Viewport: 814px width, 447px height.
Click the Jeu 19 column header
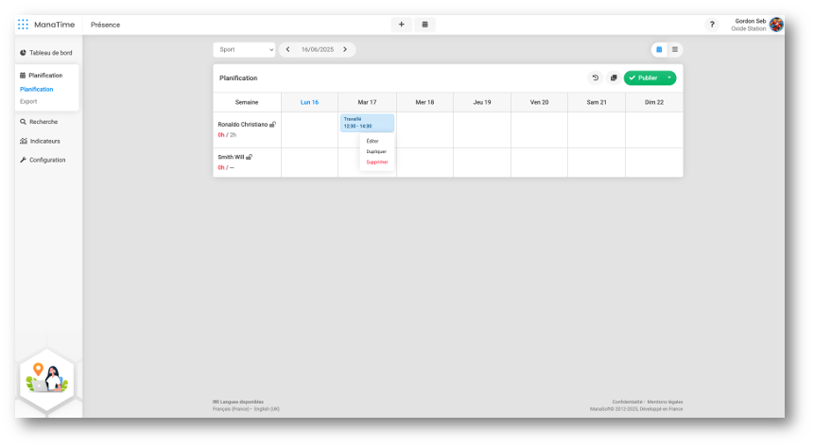click(482, 102)
